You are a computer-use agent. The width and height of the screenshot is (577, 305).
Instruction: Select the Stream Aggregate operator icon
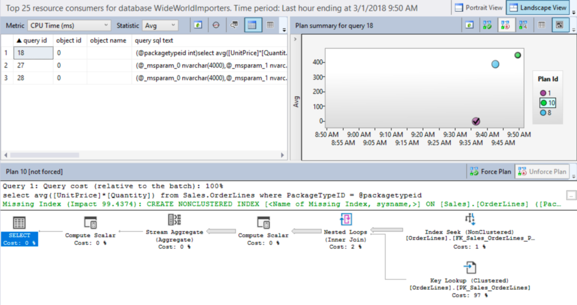tap(175, 219)
